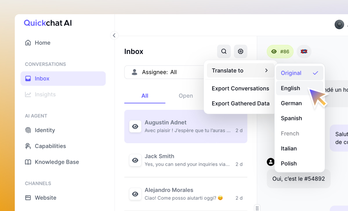Click the "2 d" timestamp on Jack Smith's row
The image size is (348, 211).
(x=239, y=164)
